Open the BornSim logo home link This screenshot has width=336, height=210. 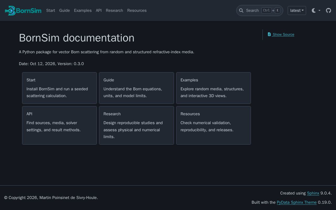pyautogui.click(x=23, y=10)
